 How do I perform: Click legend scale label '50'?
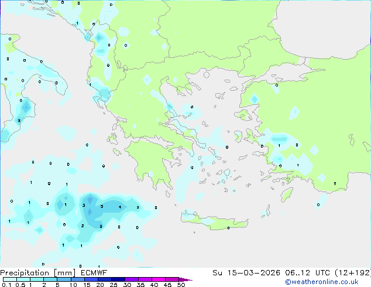pos(181,285)
